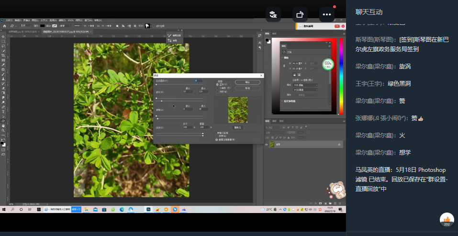Toggle the background layer eye visibility
458x236 pixels.
[x=266, y=144]
